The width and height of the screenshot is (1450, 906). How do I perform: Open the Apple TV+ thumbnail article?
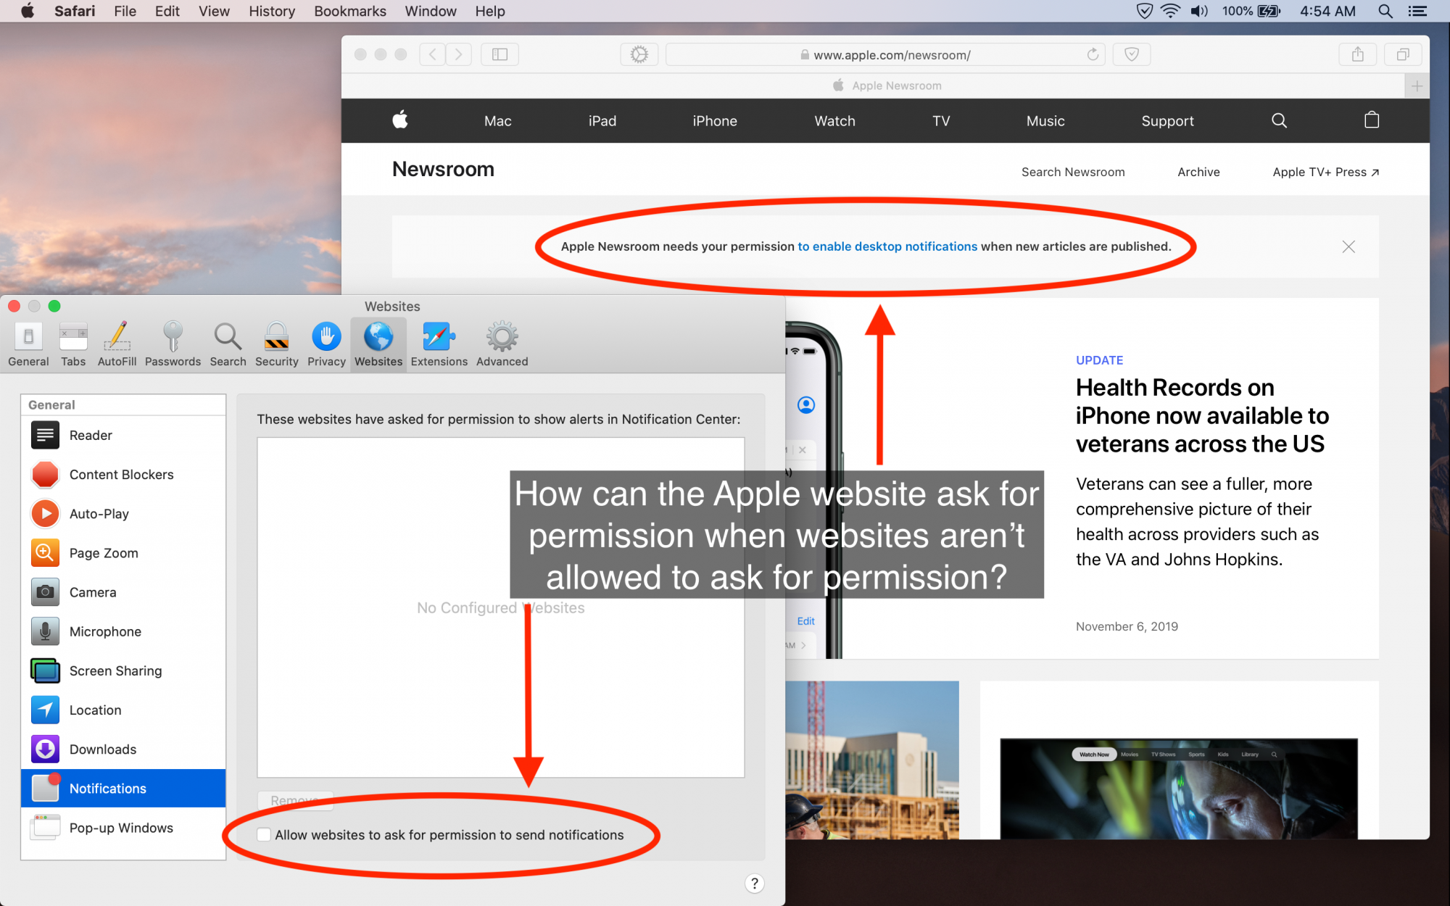[1178, 789]
